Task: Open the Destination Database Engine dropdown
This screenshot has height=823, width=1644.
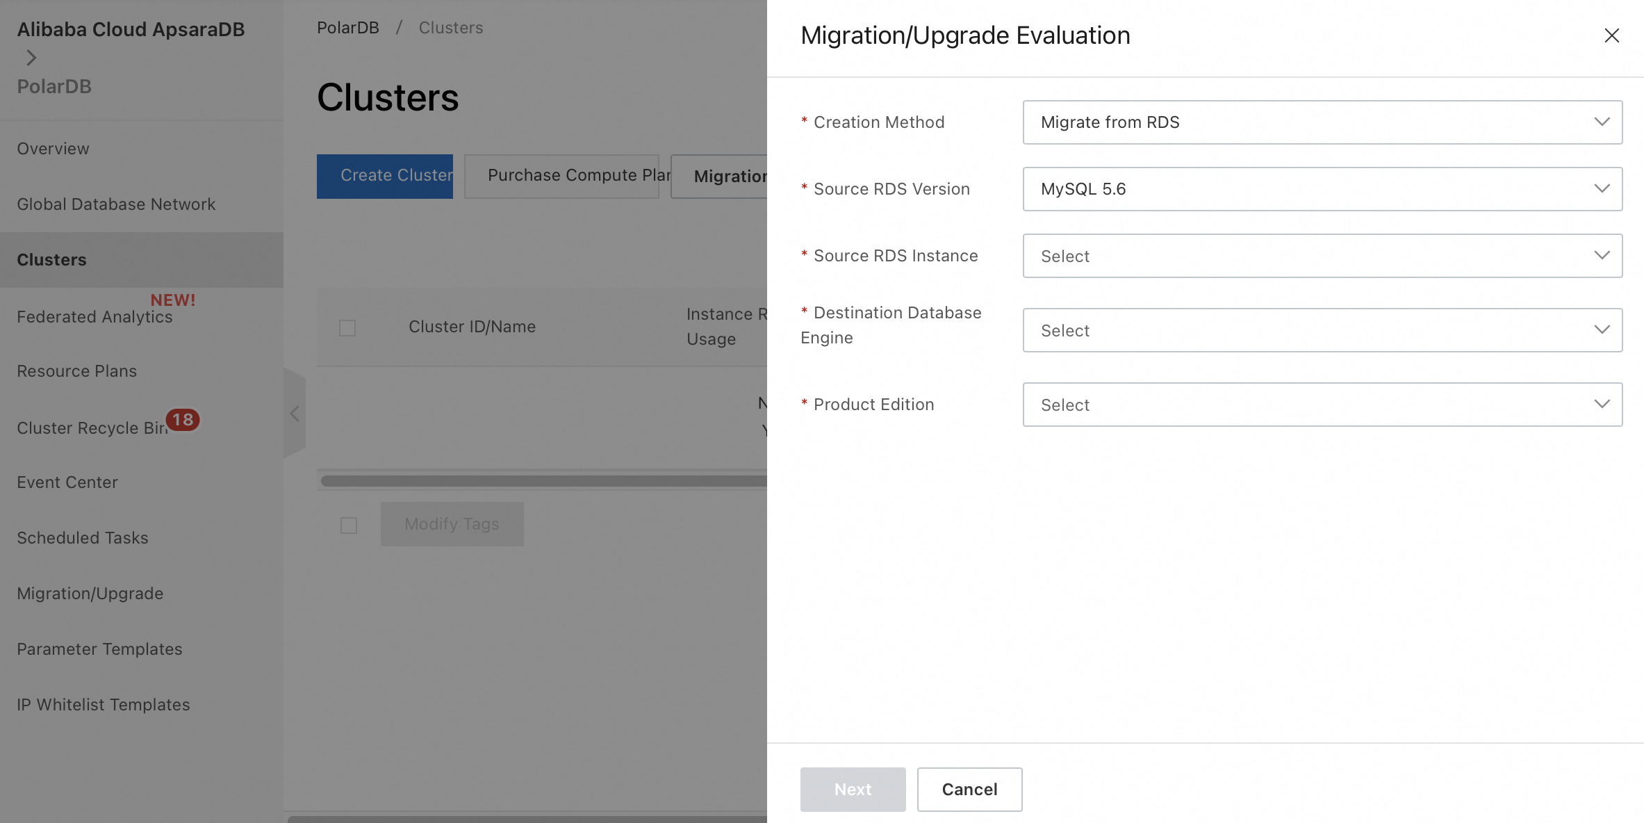Action: tap(1322, 330)
